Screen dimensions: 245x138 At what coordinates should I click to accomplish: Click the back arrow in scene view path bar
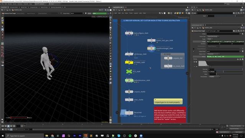pos(2,10)
